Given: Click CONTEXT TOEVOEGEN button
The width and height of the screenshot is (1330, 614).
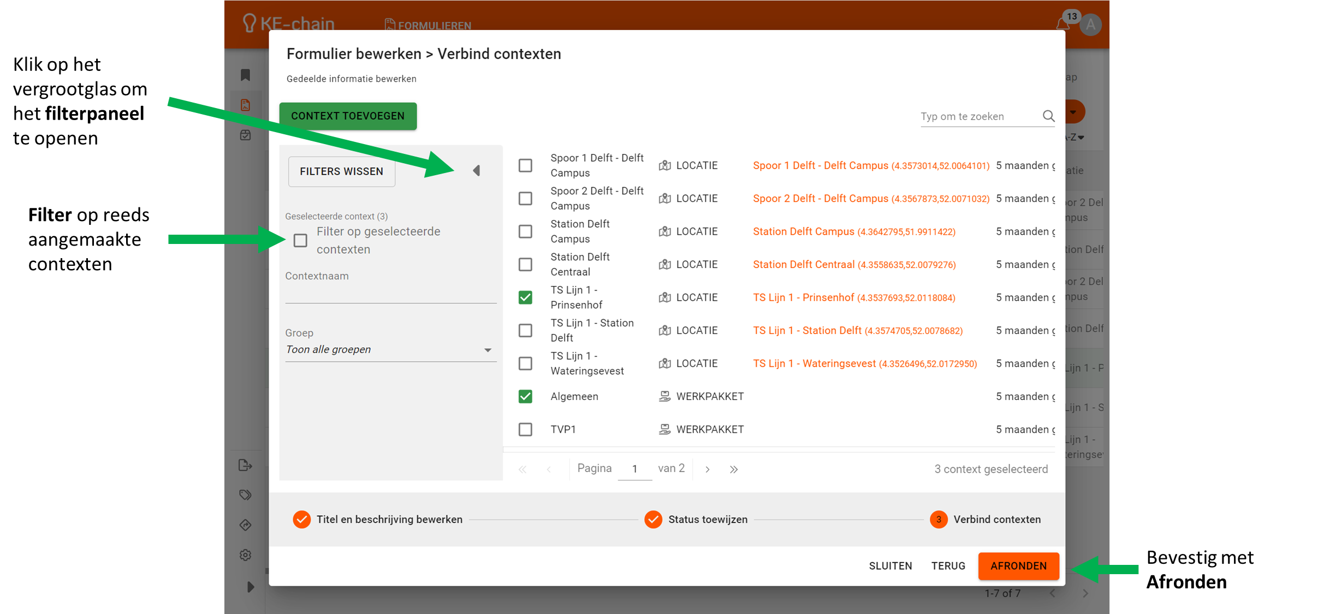Looking at the screenshot, I should tap(348, 116).
